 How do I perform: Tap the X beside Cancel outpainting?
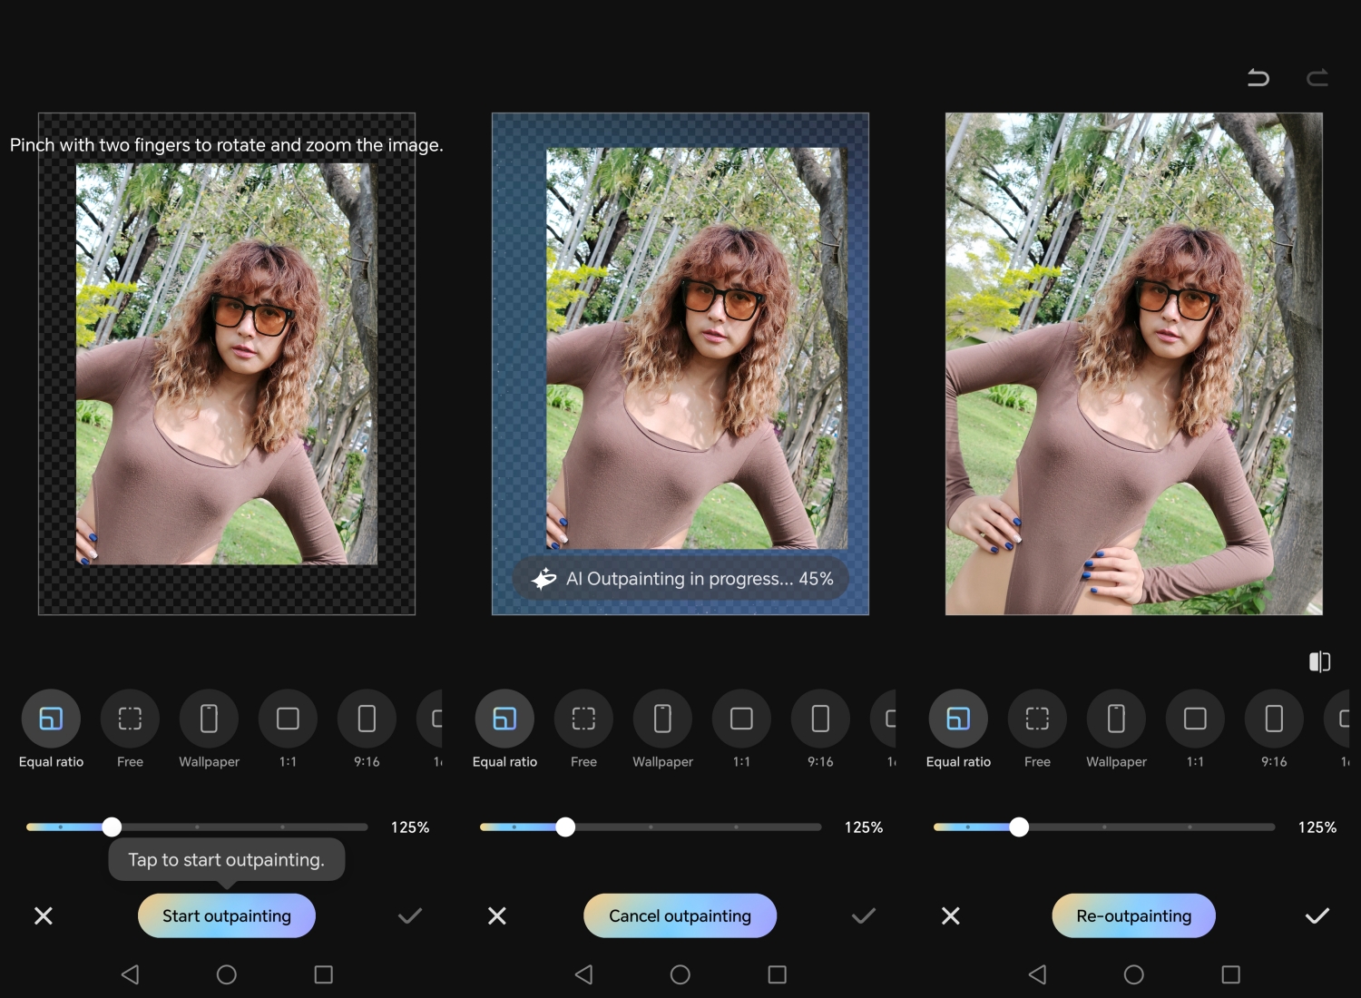pyautogui.click(x=497, y=915)
